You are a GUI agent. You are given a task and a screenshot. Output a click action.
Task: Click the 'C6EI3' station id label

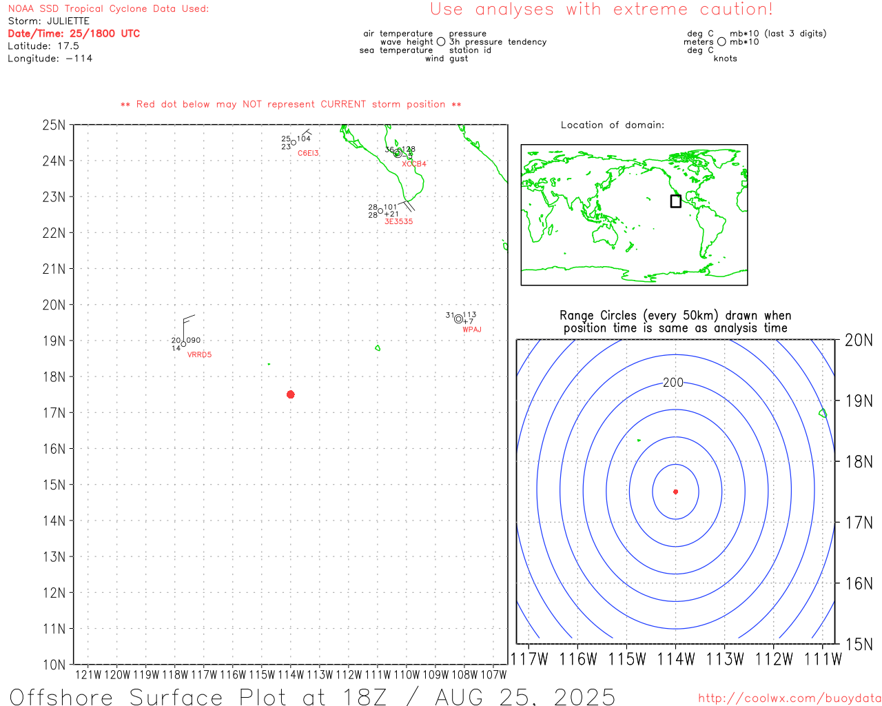tap(308, 153)
